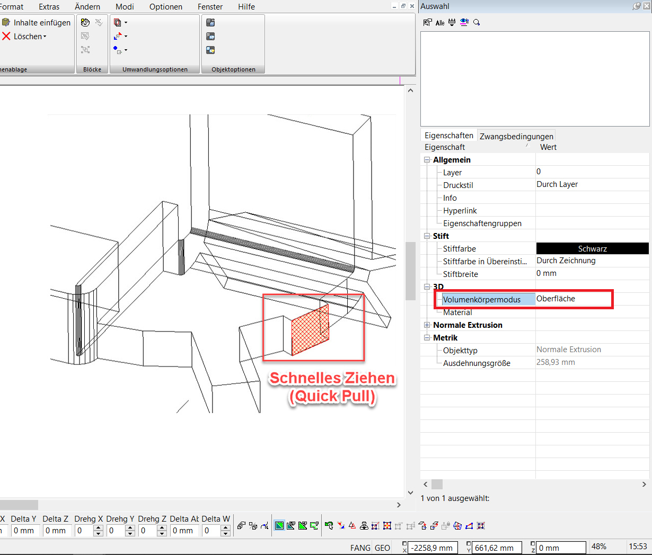
Task: Open the Modi menu
Action: (x=125, y=6)
